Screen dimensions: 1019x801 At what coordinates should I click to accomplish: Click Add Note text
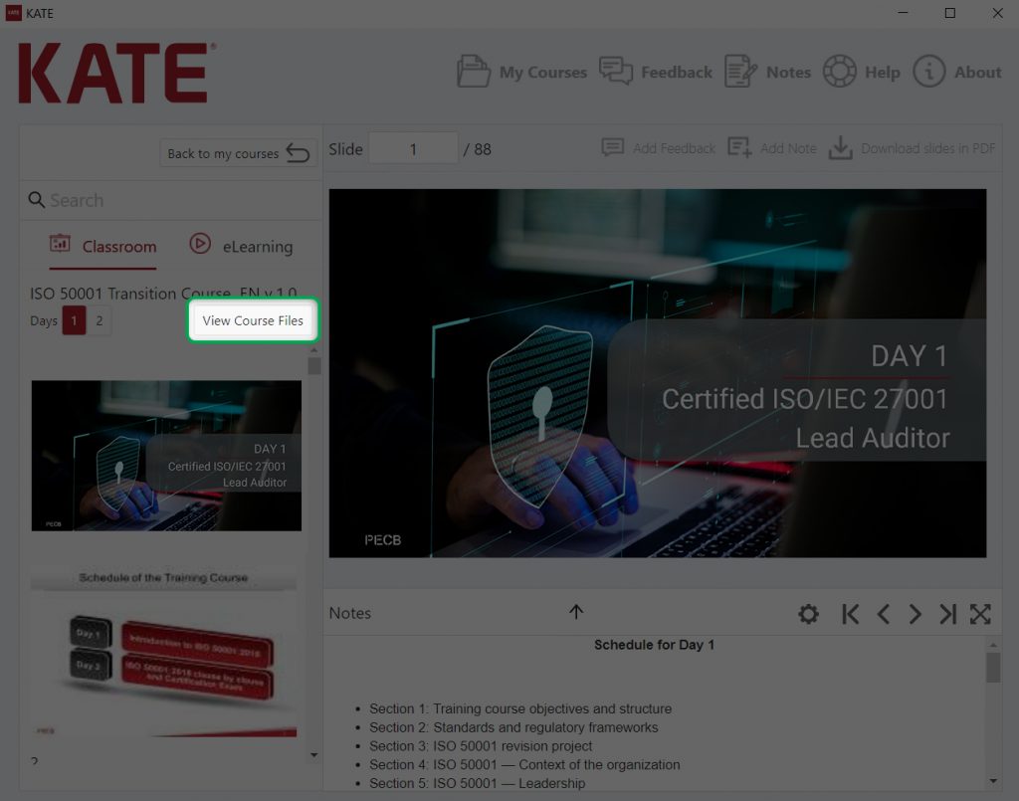point(788,148)
